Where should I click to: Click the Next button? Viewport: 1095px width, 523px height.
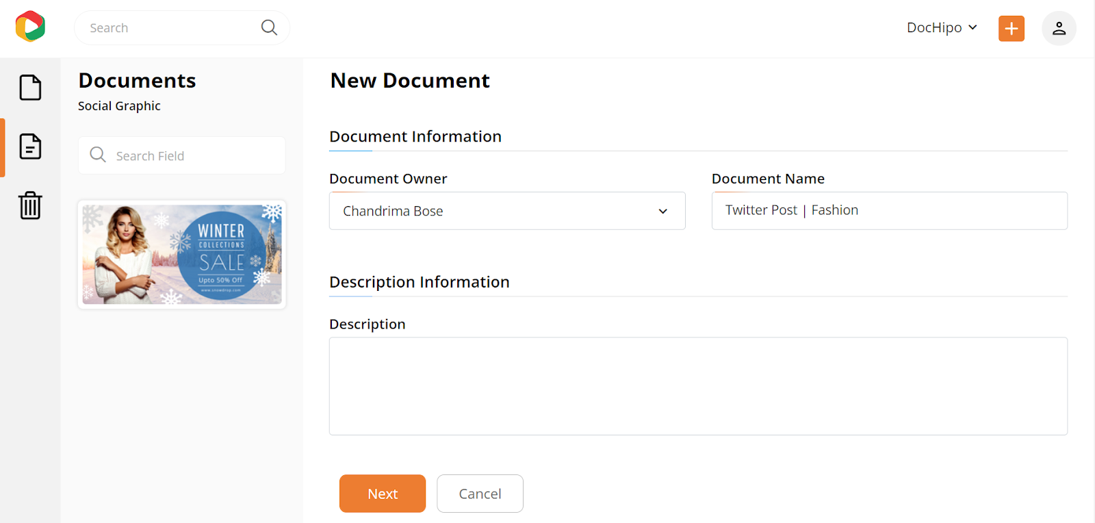(x=383, y=494)
